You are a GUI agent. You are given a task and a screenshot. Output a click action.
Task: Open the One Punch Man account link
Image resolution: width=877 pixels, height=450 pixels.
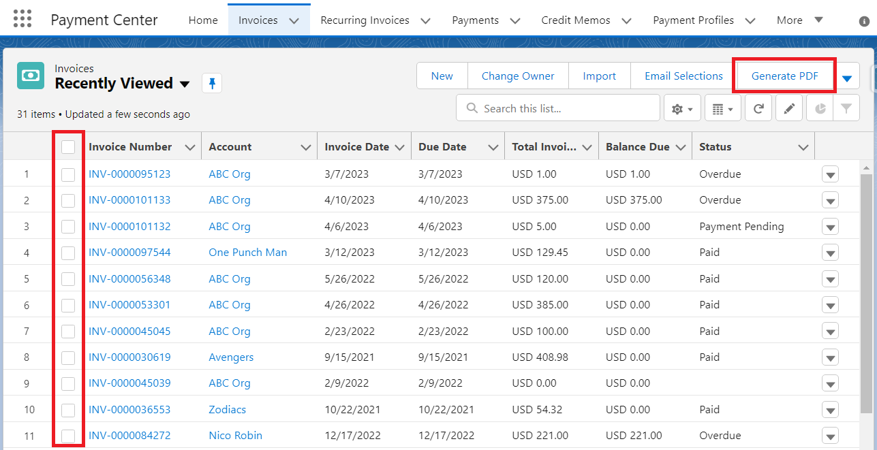point(247,253)
